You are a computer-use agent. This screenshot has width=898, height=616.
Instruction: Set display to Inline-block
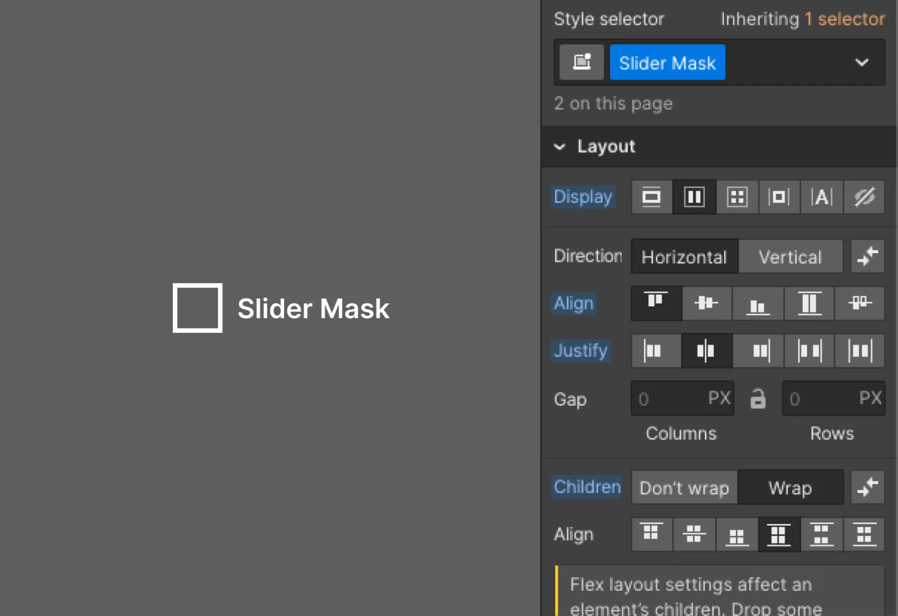(779, 197)
